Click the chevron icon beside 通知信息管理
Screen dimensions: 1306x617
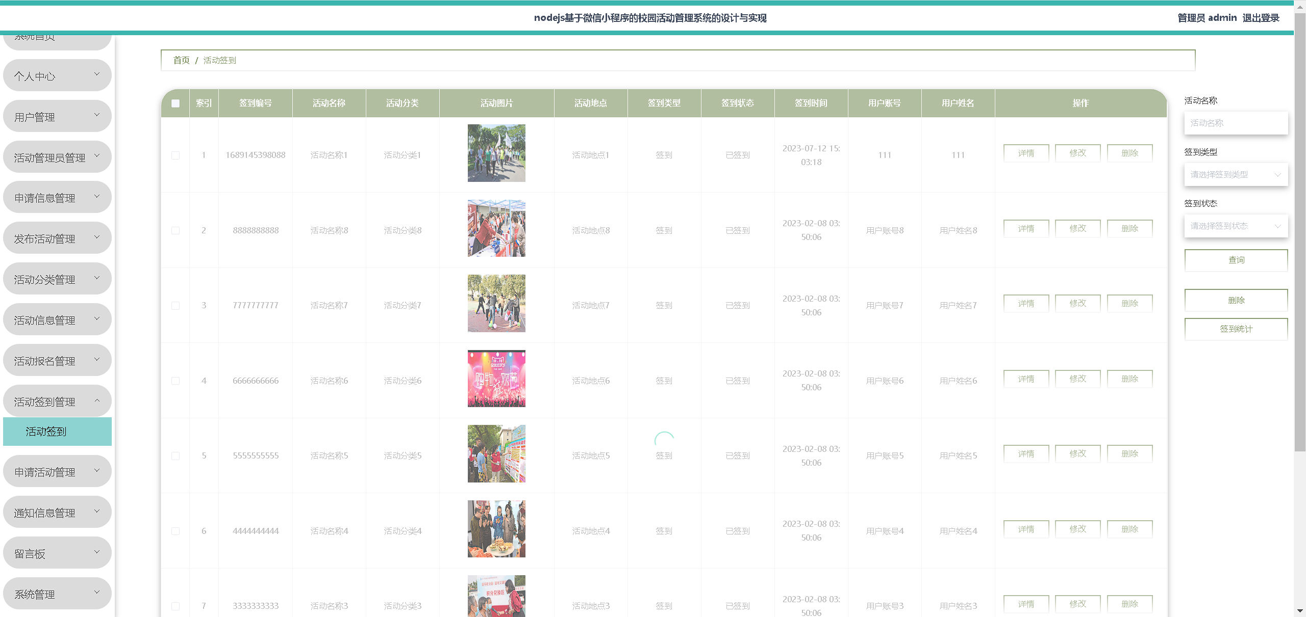point(97,511)
